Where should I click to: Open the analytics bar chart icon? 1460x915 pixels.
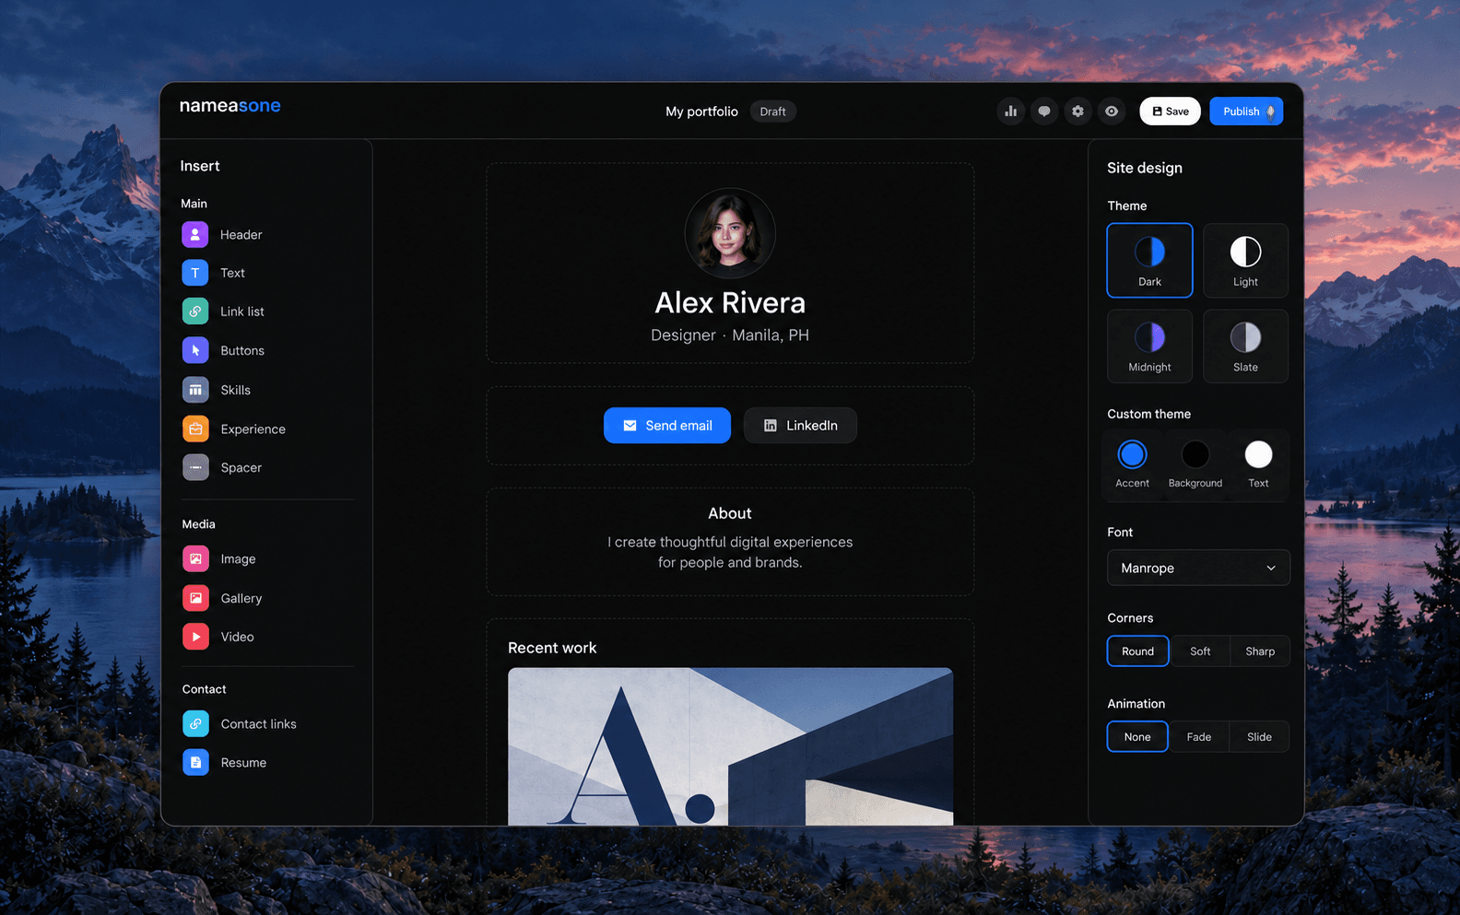click(x=1011, y=111)
